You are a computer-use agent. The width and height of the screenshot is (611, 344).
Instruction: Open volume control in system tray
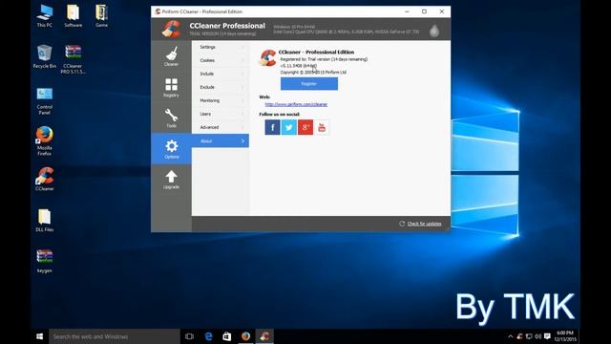(x=538, y=336)
